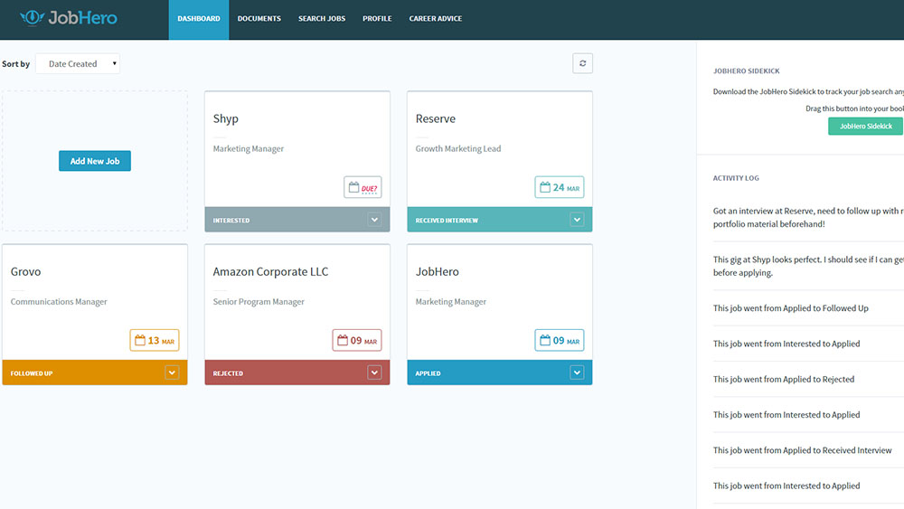Open the Sort by Date Created dropdown
This screenshot has height=509, width=904.
click(x=78, y=64)
